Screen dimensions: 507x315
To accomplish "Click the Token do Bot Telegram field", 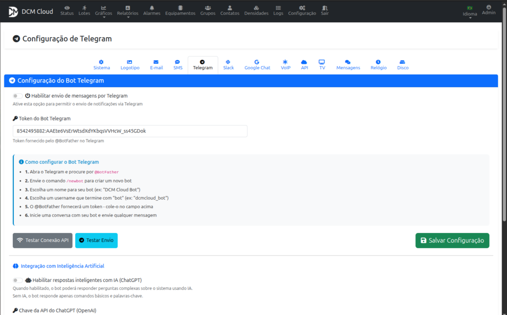I will [x=130, y=131].
